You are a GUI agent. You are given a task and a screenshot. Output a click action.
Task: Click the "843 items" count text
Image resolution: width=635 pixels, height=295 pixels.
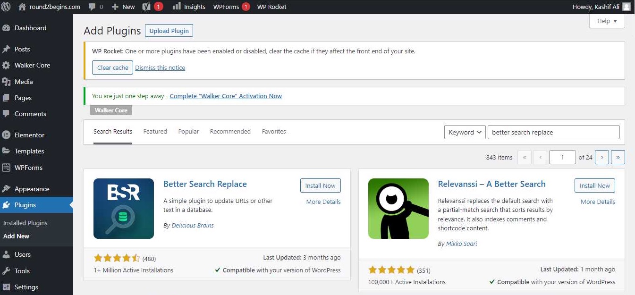click(499, 158)
